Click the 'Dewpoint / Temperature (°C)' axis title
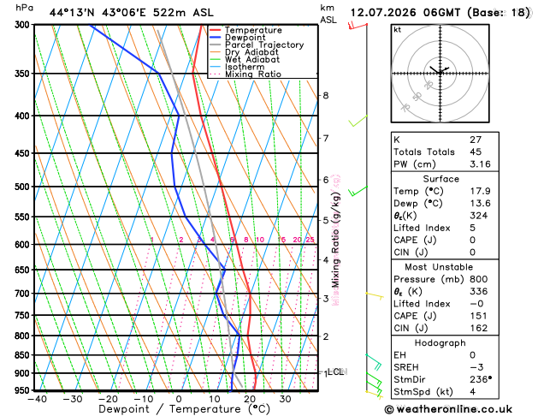The width and height of the screenshot is (538, 416). (x=184, y=409)
